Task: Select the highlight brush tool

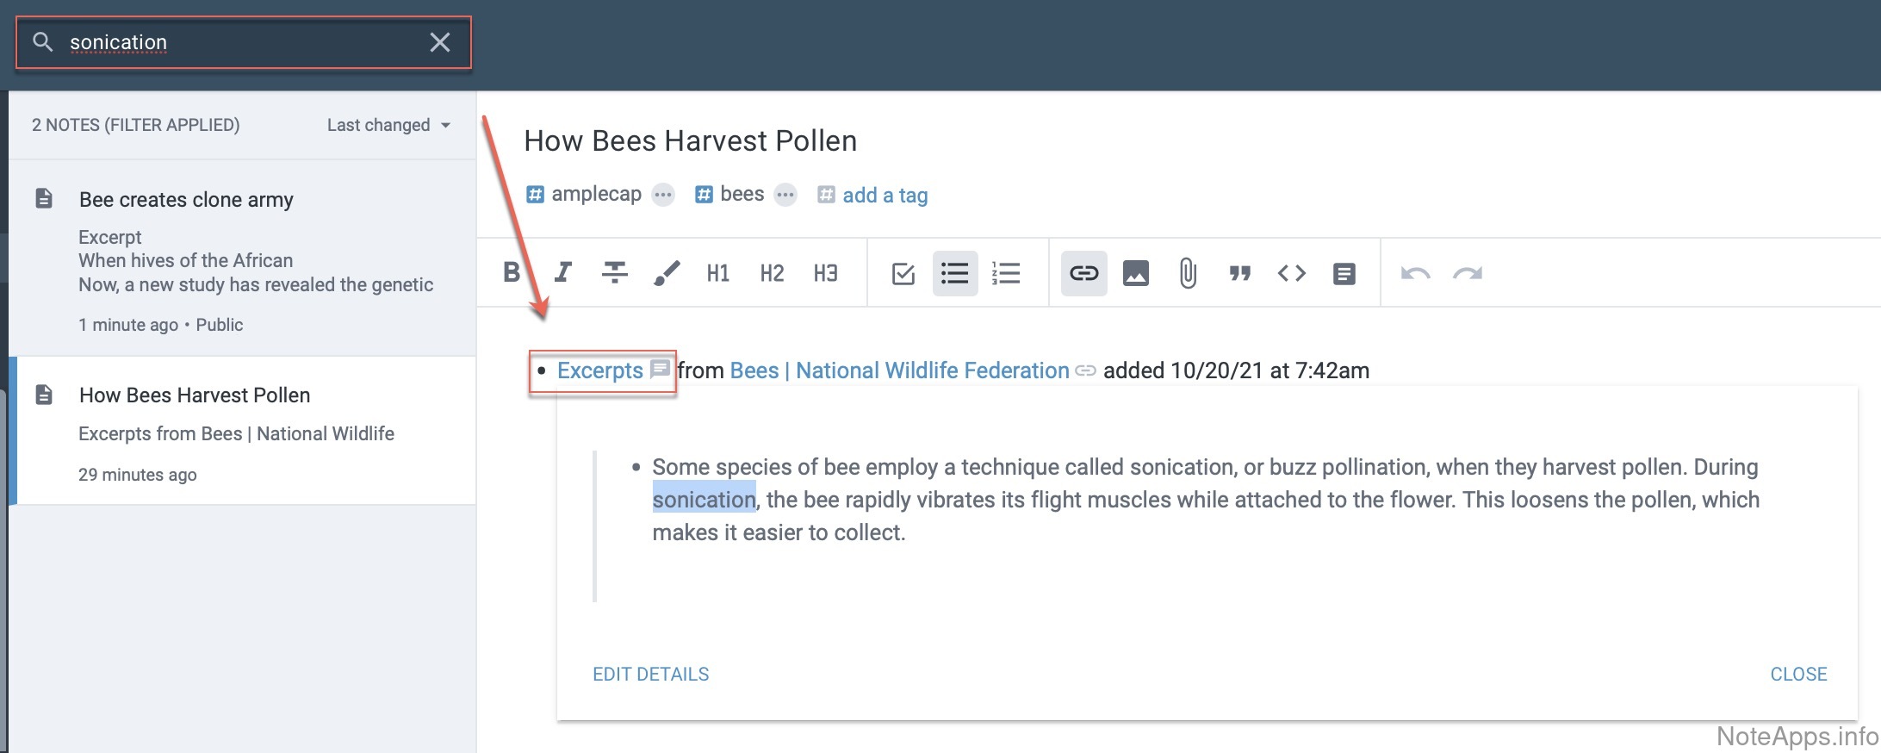Action: click(x=667, y=273)
